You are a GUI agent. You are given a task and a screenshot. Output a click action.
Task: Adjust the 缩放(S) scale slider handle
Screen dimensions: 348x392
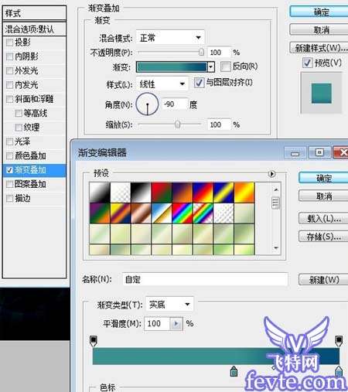pos(177,124)
